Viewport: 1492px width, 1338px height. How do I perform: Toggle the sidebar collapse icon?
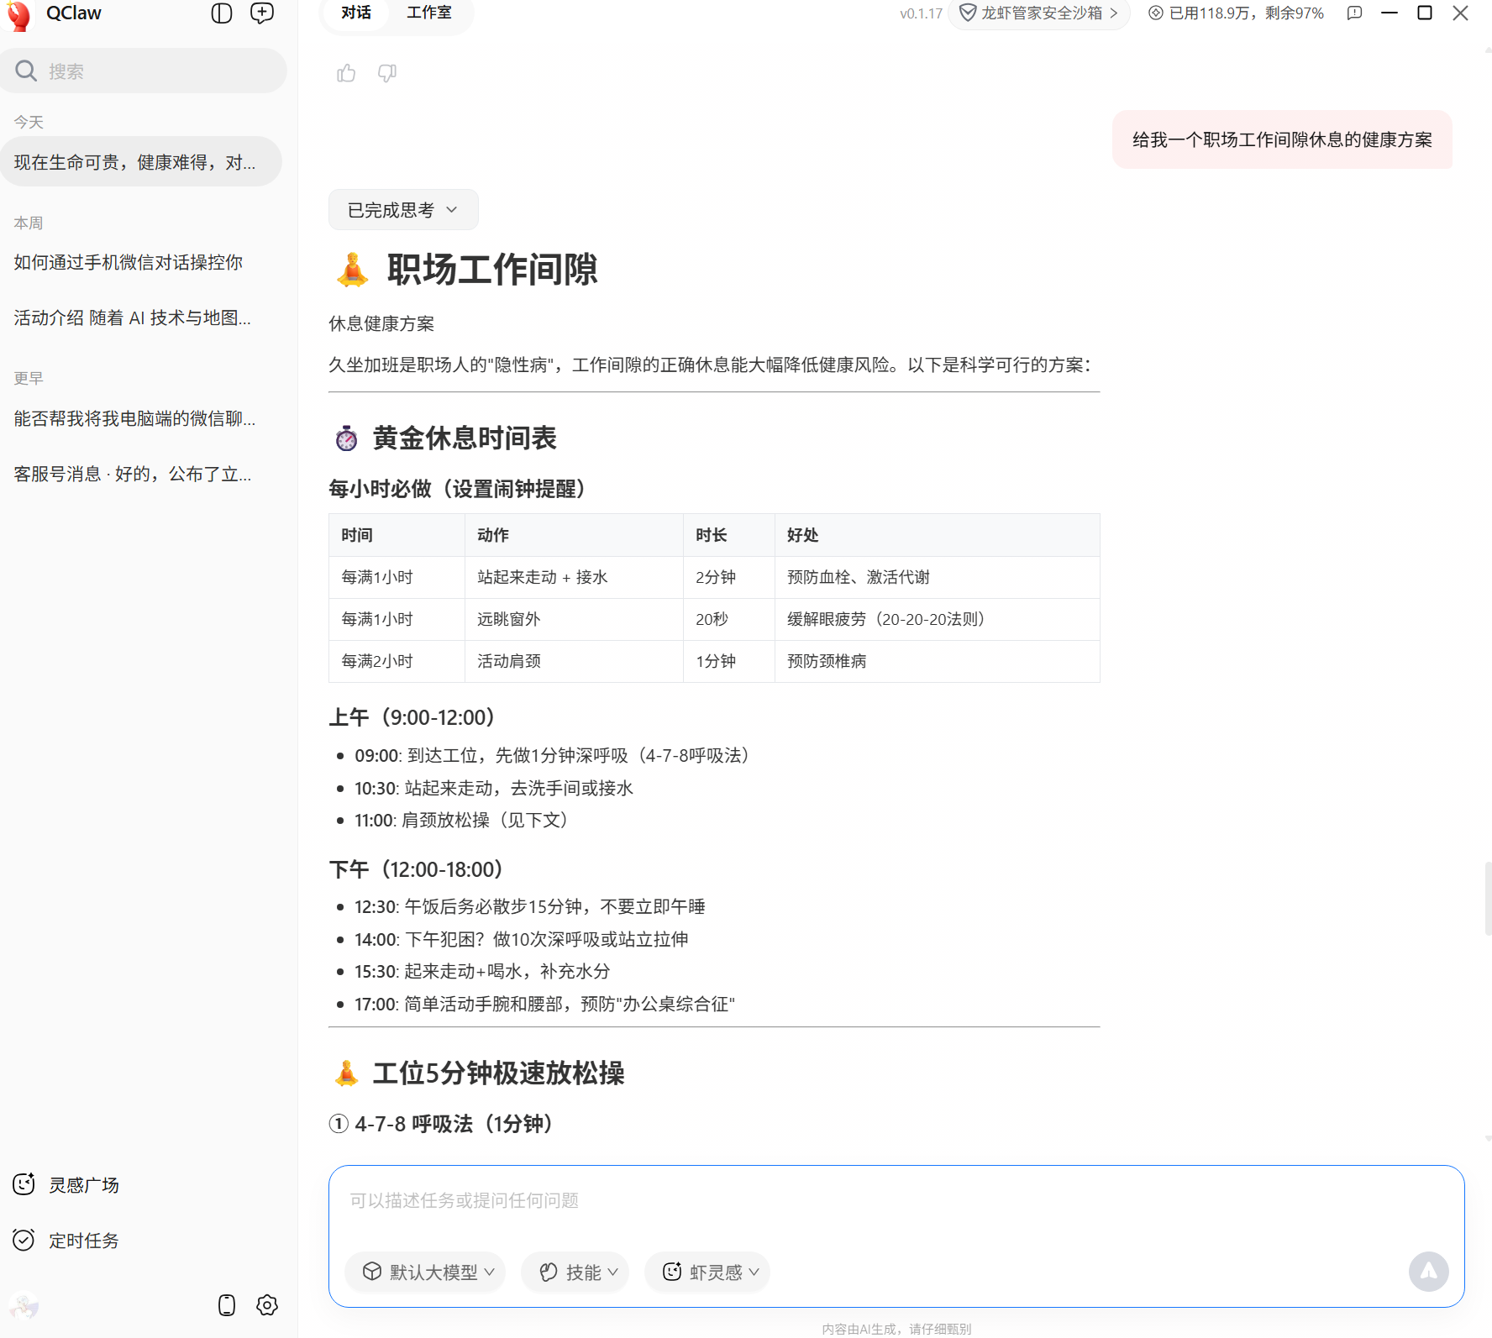click(221, 13)
